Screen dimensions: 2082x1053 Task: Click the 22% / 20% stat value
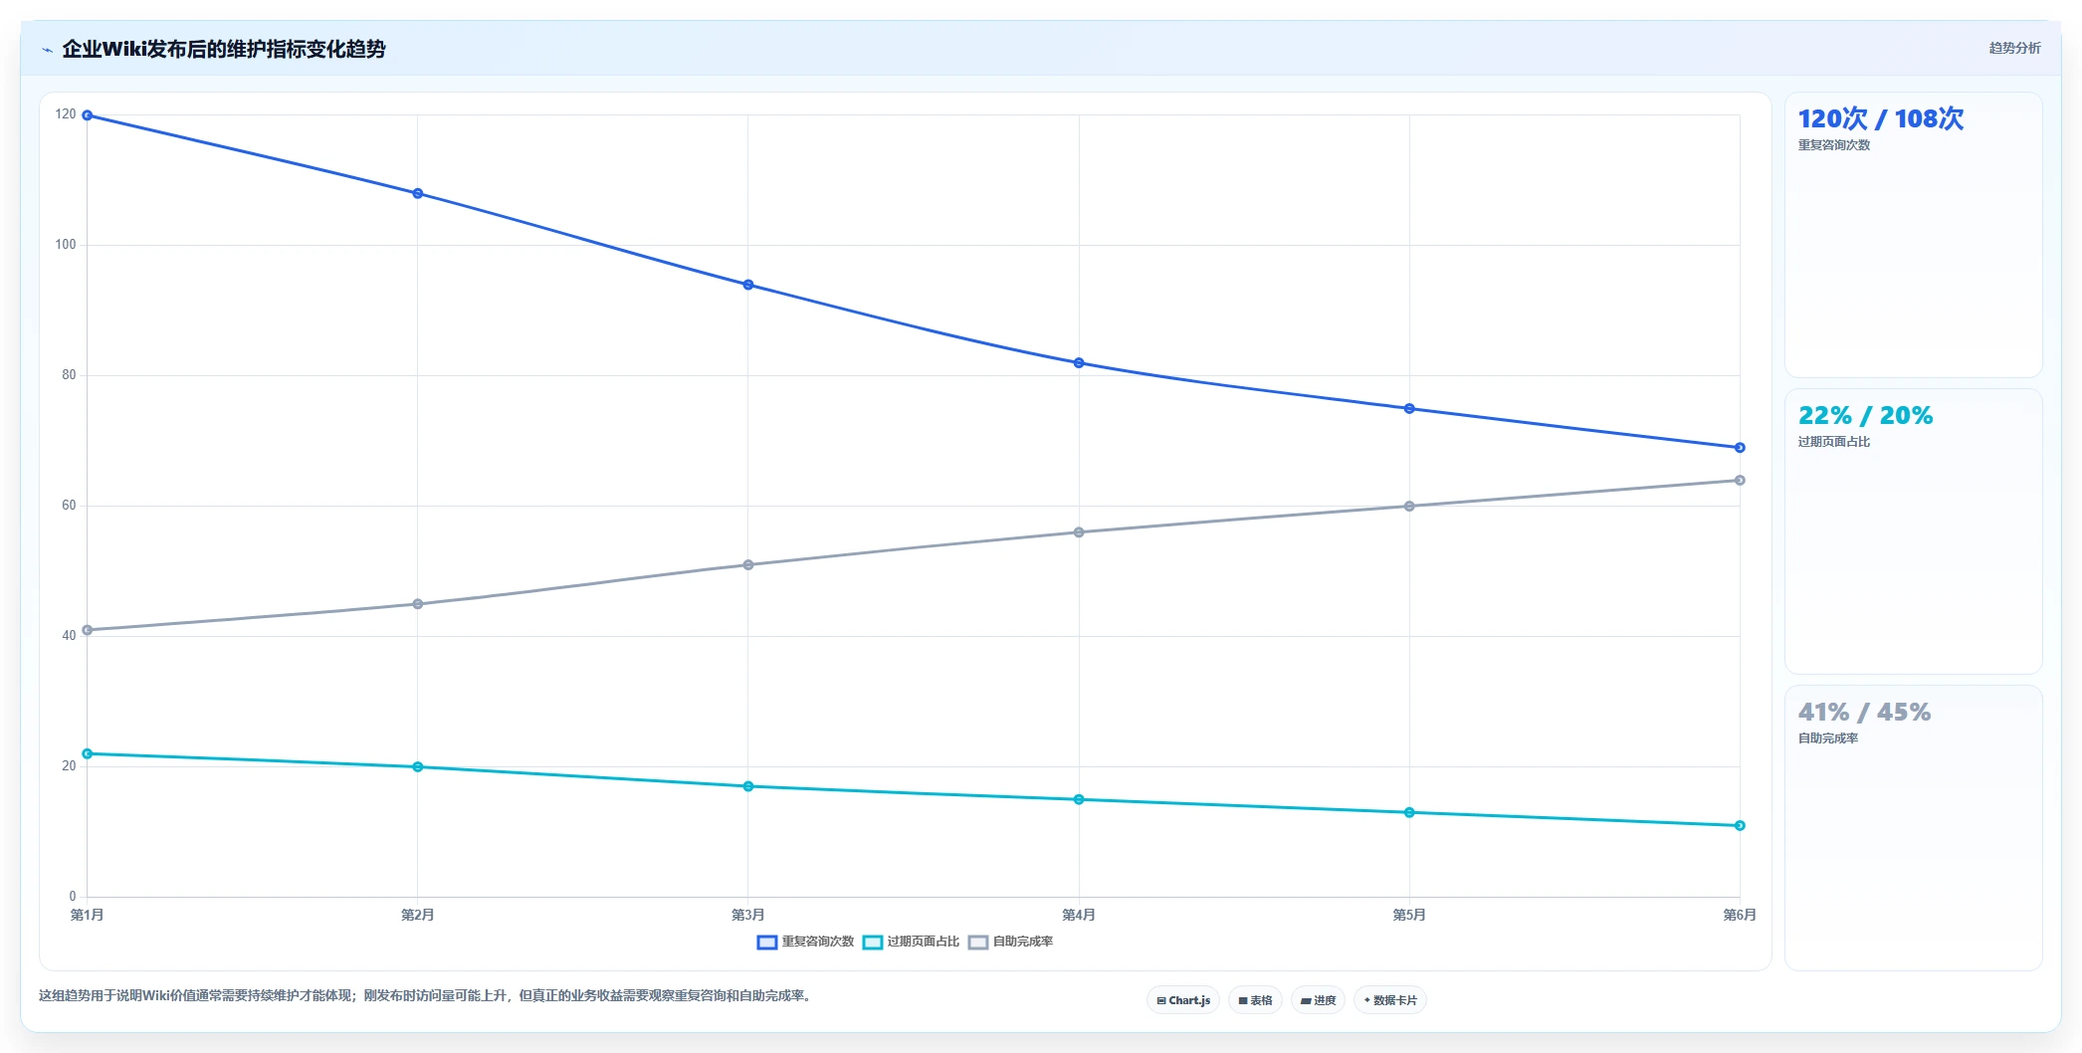point(1865,415)
